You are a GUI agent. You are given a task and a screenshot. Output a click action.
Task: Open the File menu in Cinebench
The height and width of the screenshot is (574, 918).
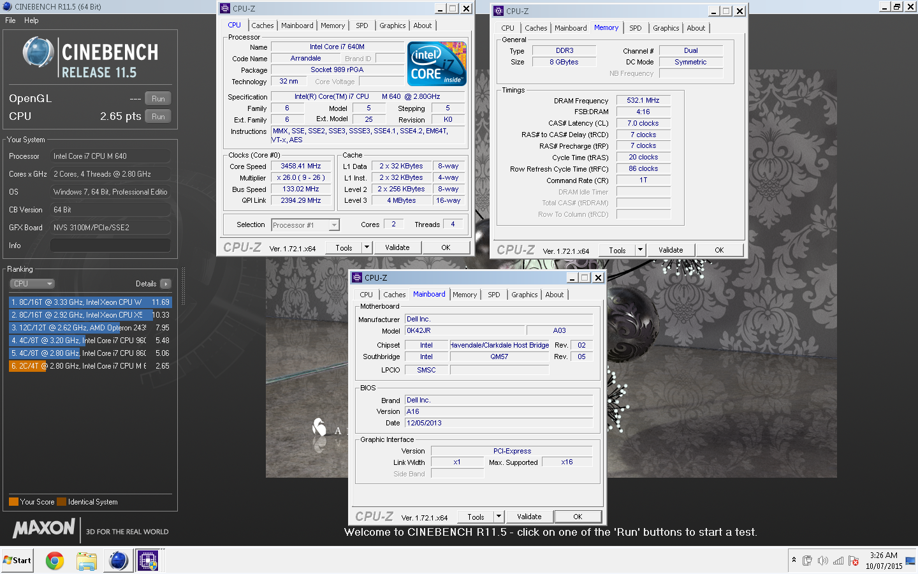click(x=10, y=20)
